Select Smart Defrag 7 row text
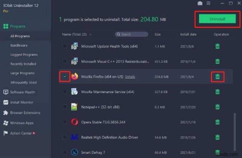242x158 pixels. (x=93, y=153)
